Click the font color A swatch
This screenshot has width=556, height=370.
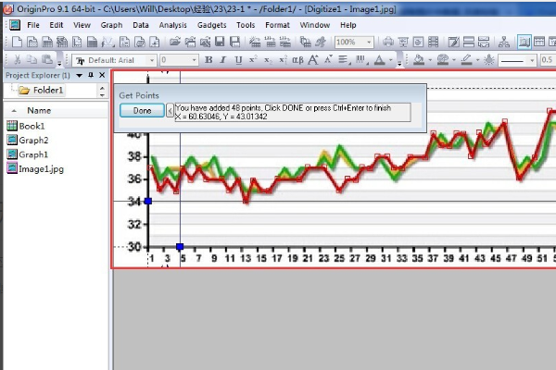point(379,60)
